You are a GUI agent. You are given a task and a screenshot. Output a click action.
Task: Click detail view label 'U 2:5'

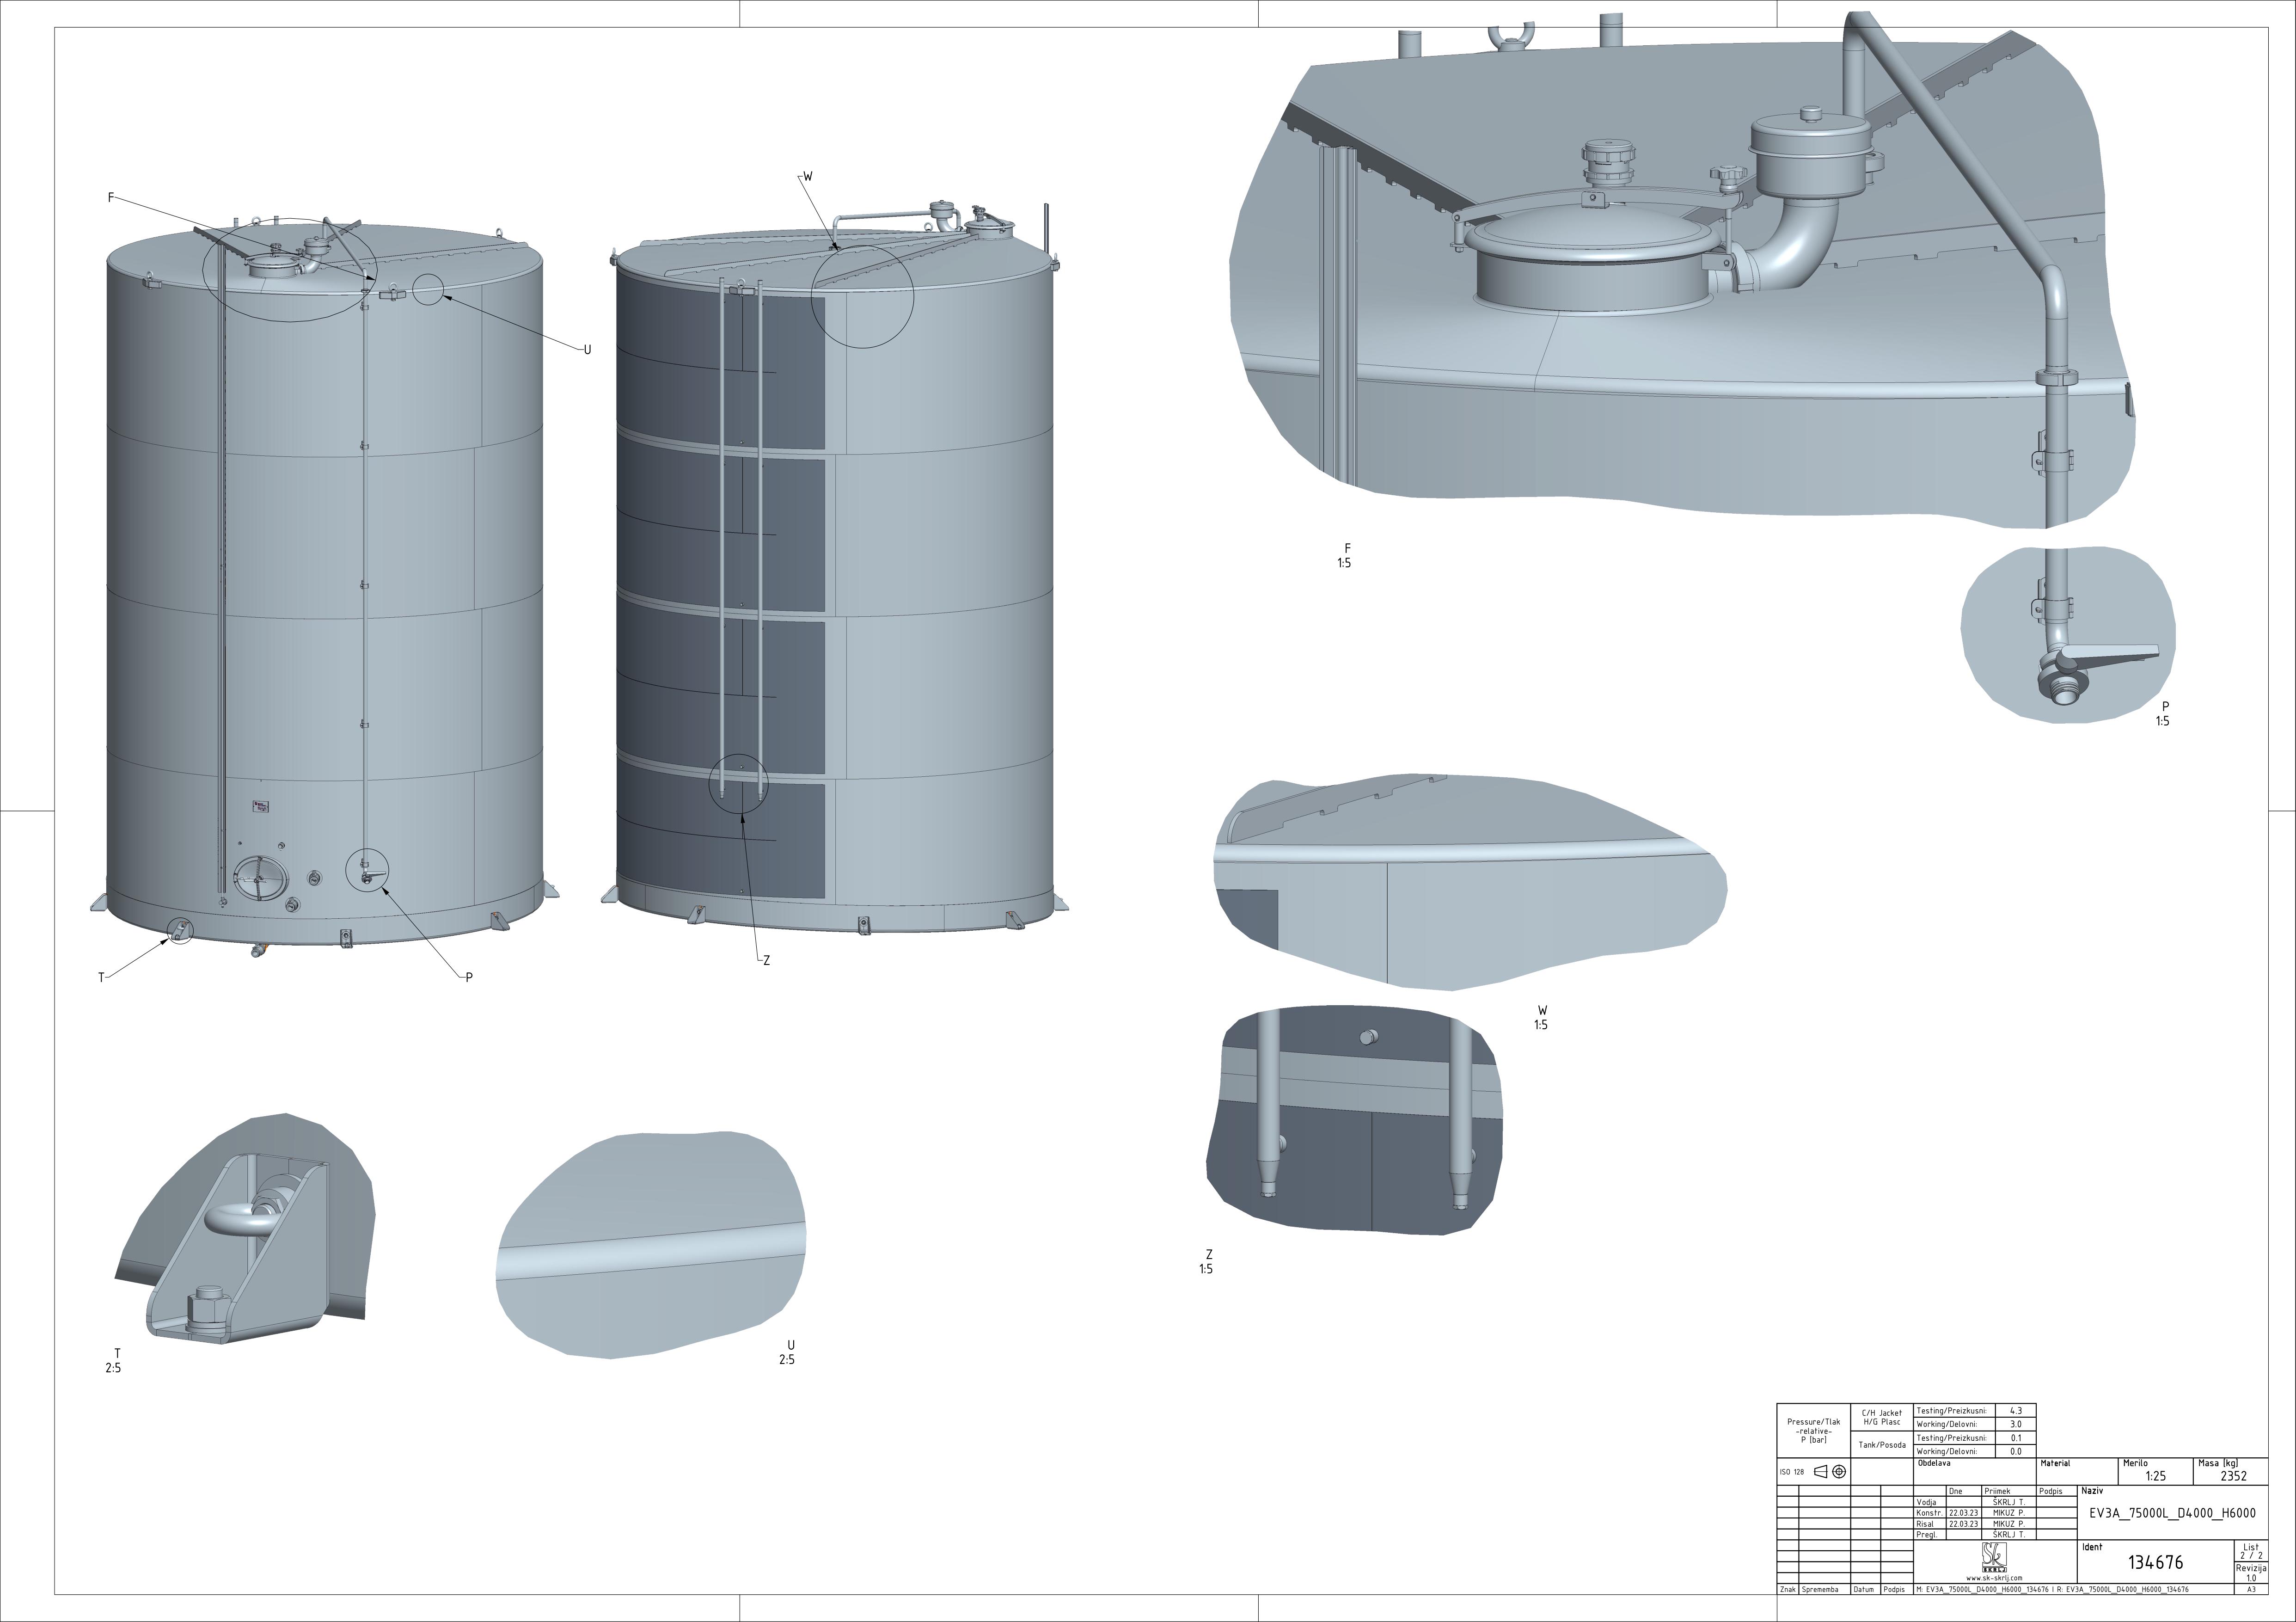(x=788, y=1353)
